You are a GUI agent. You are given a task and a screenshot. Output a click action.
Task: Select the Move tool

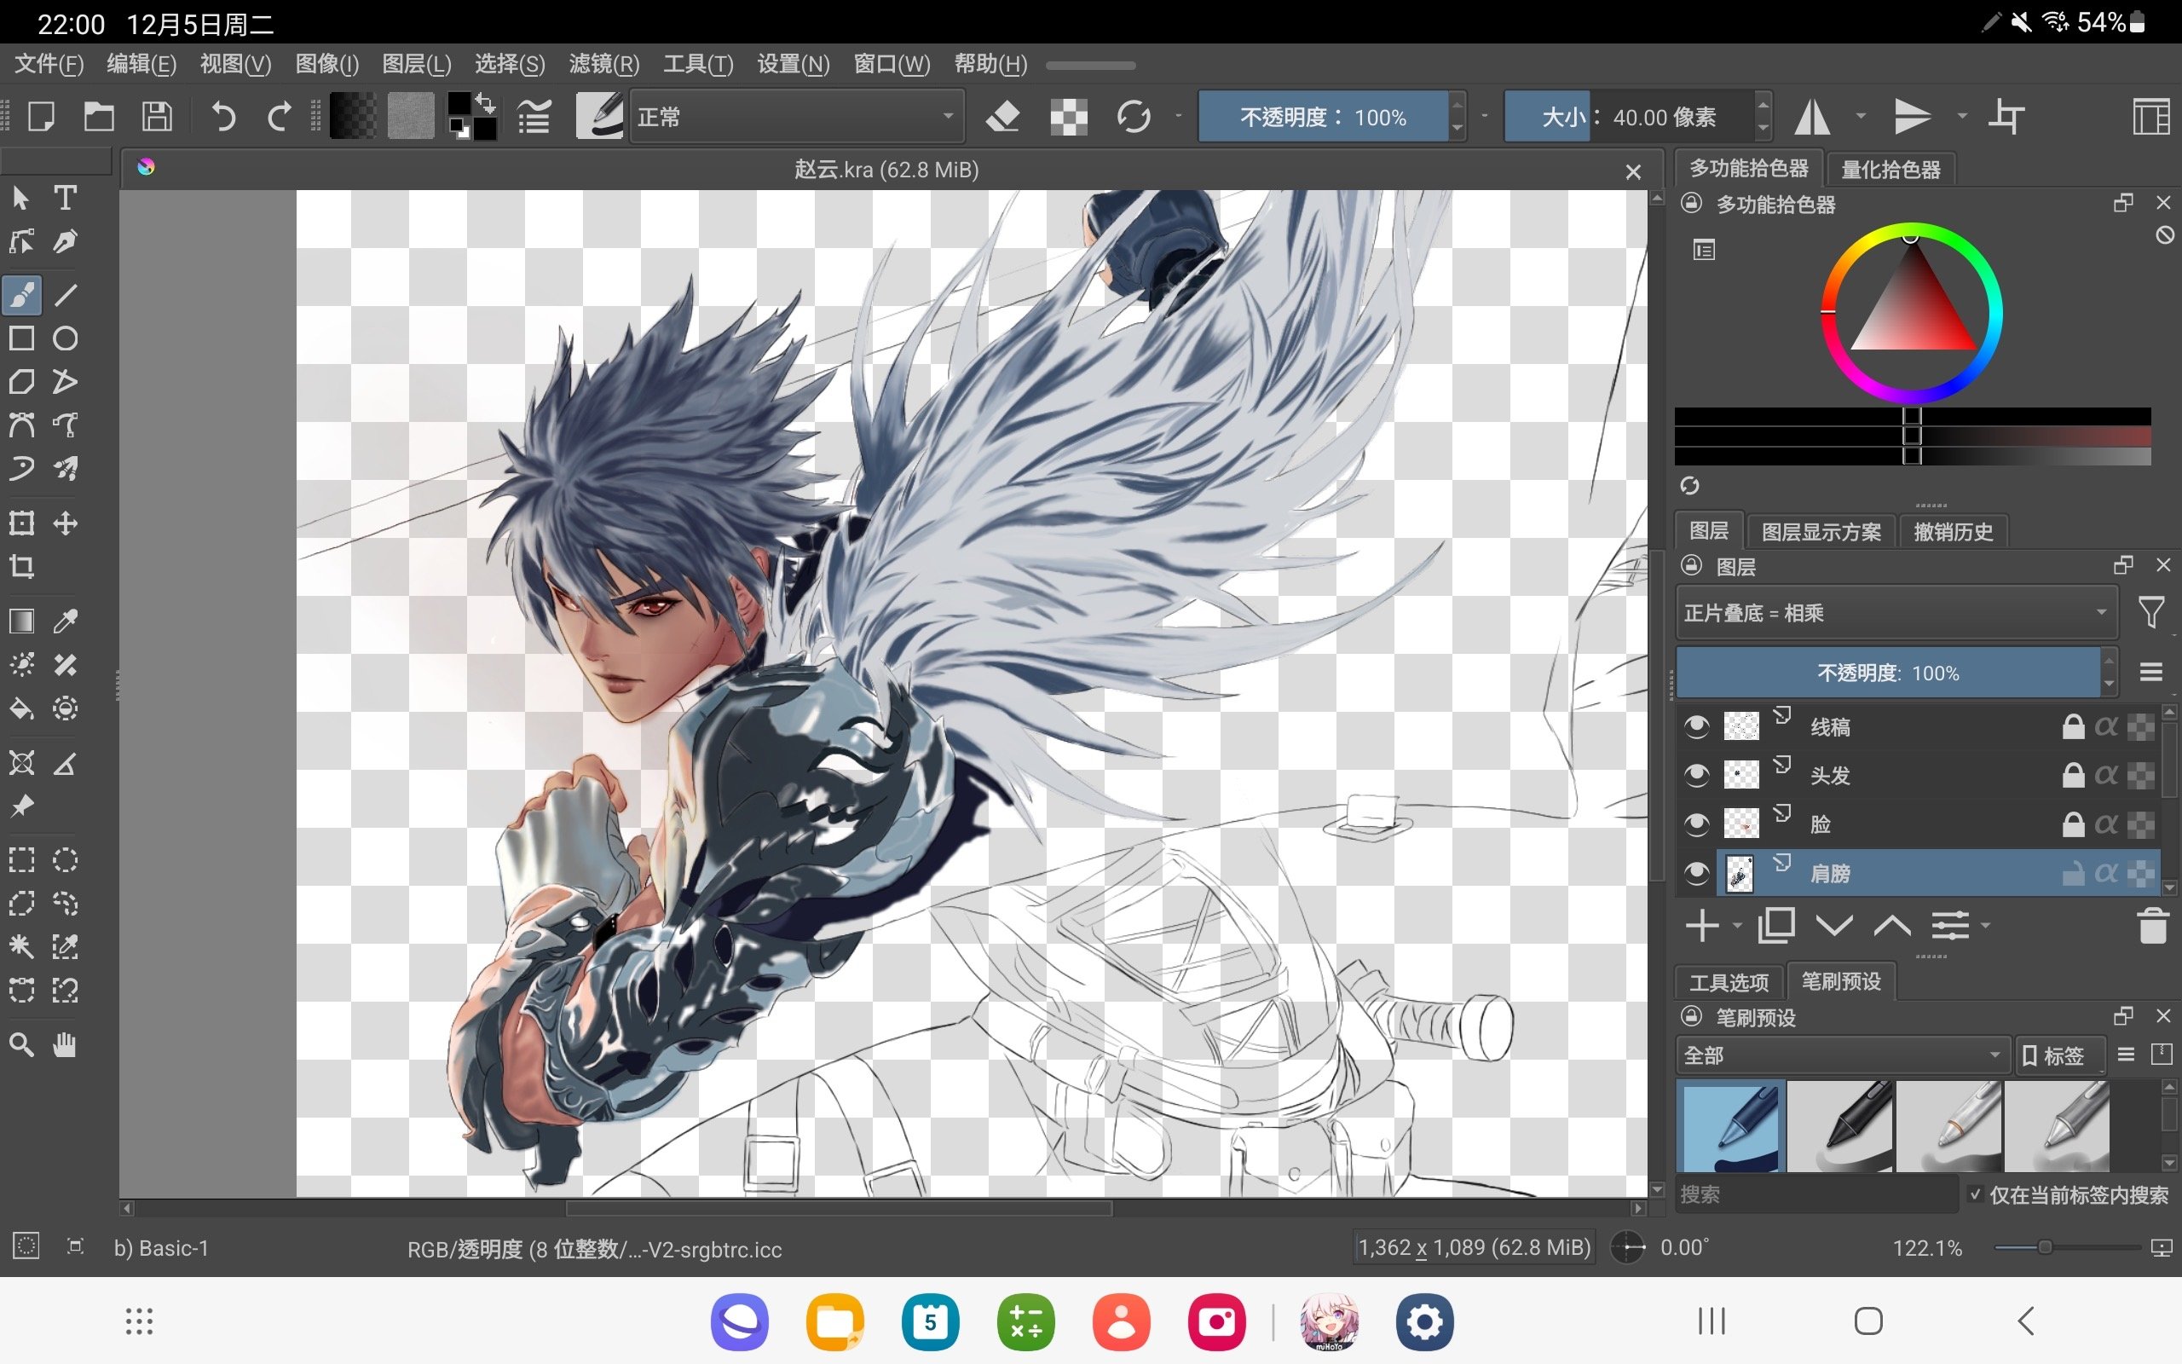click(x=65, y=523)
